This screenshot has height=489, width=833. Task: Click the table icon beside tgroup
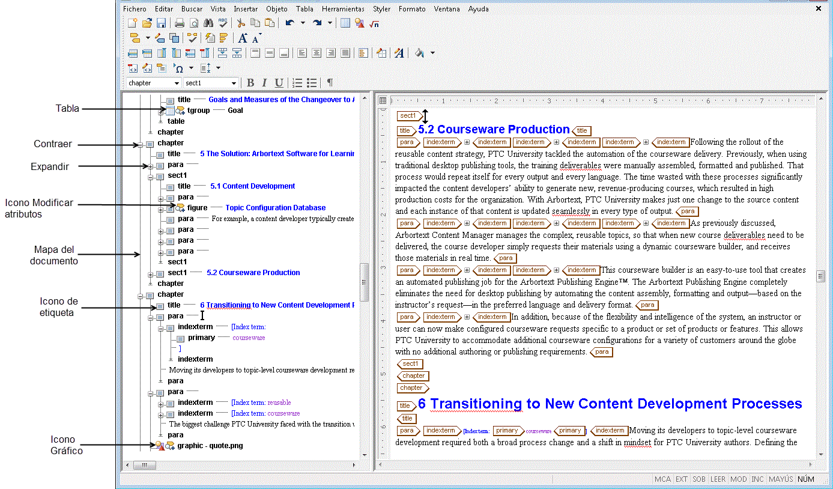171,111
